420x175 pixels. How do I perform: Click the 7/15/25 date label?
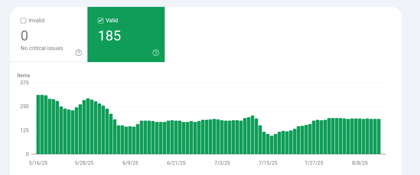click(x=268, y=163)
